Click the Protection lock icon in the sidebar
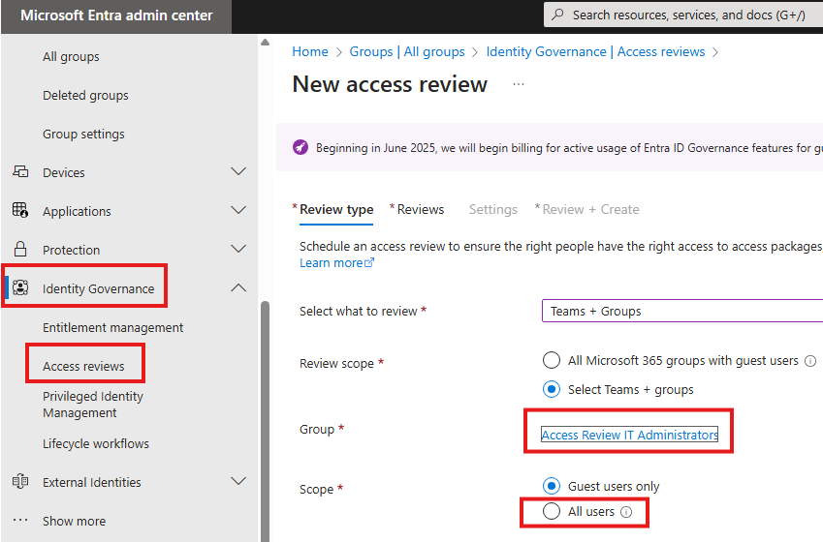This screenshot has height=542, width=823. [20, 249]
